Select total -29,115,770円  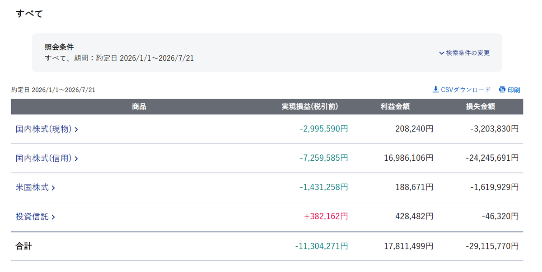492,246
